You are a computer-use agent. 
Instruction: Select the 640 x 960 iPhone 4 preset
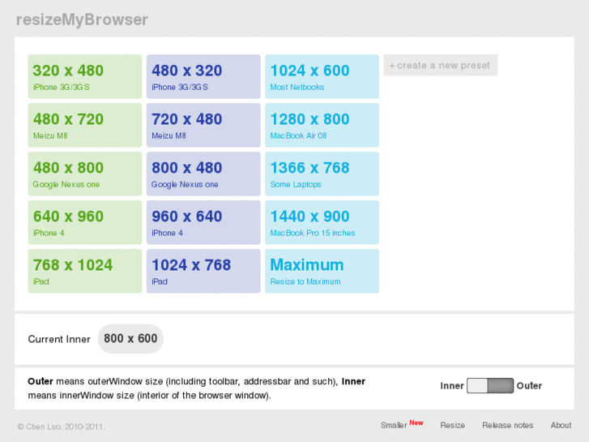pos(85,222)
